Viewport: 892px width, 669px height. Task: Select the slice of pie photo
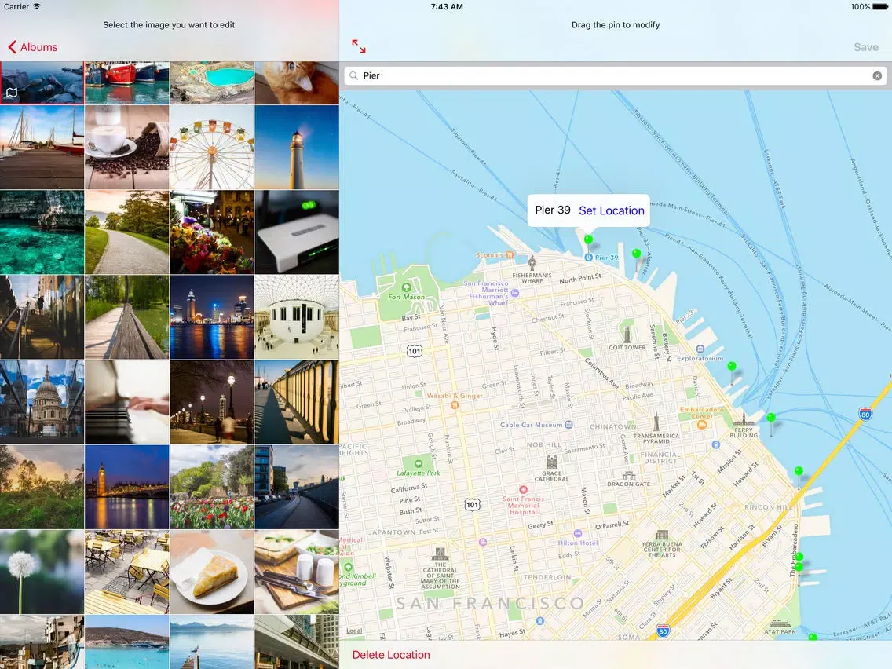click(x=212, y=572)
